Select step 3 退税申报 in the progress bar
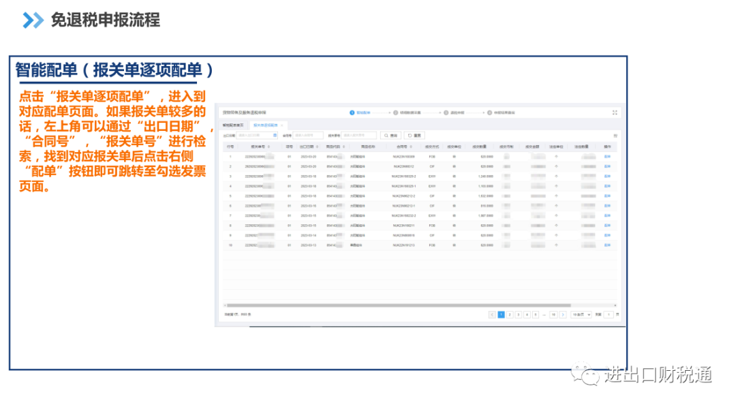736x407 pixels. tap(454, 112)
